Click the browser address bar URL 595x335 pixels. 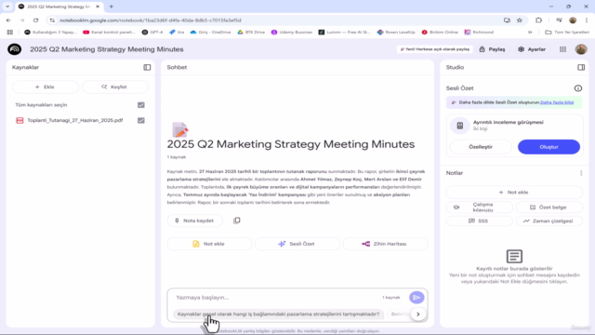coord(151,20)
